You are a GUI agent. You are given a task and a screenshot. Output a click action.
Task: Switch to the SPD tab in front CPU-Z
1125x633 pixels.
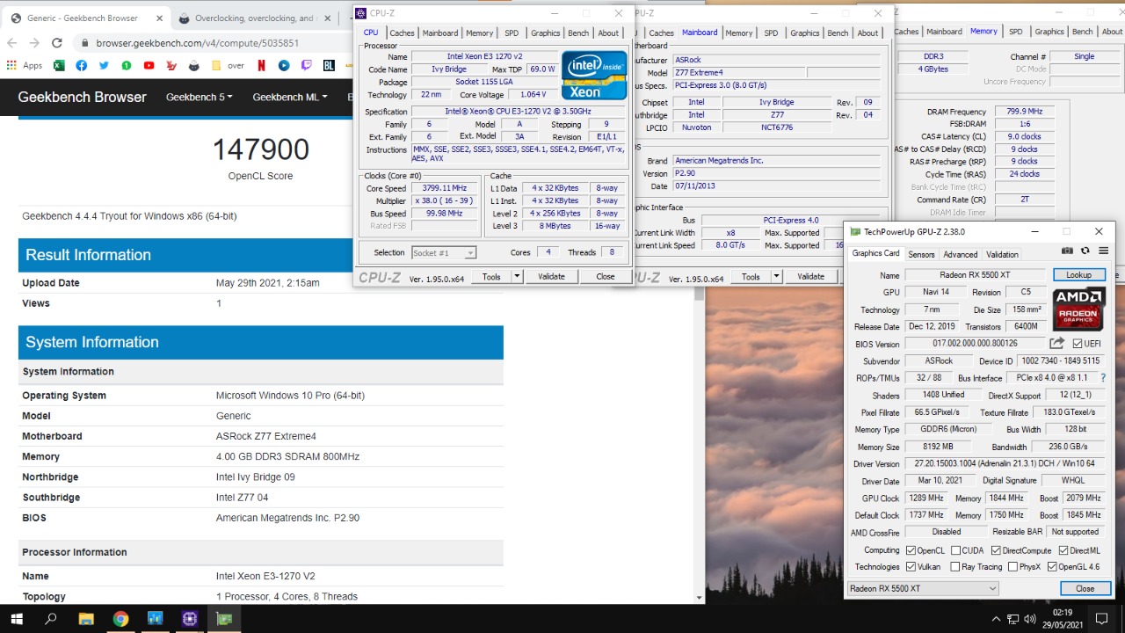(512, 33)
